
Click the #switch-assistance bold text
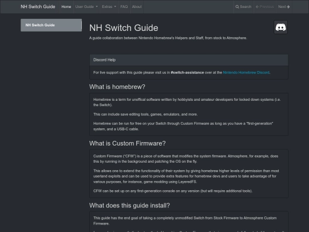coord(187,73)
